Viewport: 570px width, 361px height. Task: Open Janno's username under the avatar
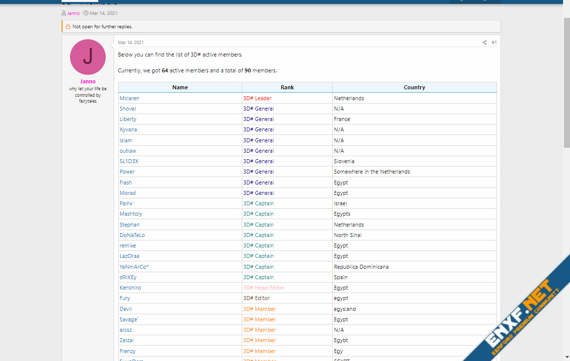88,81
